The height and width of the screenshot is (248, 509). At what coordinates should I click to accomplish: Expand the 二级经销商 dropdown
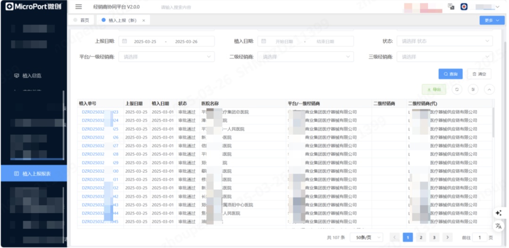pyautogui.click(x=305, y=57)
